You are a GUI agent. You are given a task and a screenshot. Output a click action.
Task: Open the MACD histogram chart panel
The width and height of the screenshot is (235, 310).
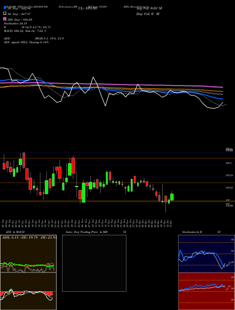[x=28, y=291]
